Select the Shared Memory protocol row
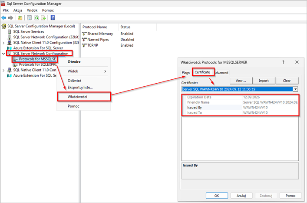This screenshot has width=307, height=203. pos(100,34)
